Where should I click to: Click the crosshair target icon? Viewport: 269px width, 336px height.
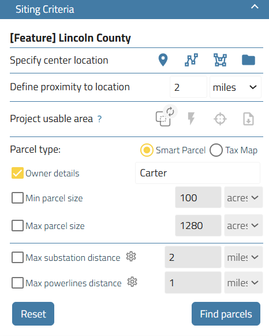[220, 119]
